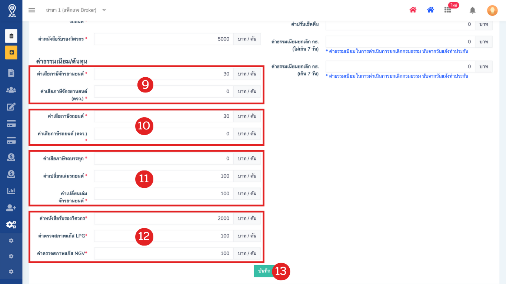Click the ค่าธรรมเนียม/ต้นทุน section heading
This screenshot has height=284, width=506.
[61, 61]
